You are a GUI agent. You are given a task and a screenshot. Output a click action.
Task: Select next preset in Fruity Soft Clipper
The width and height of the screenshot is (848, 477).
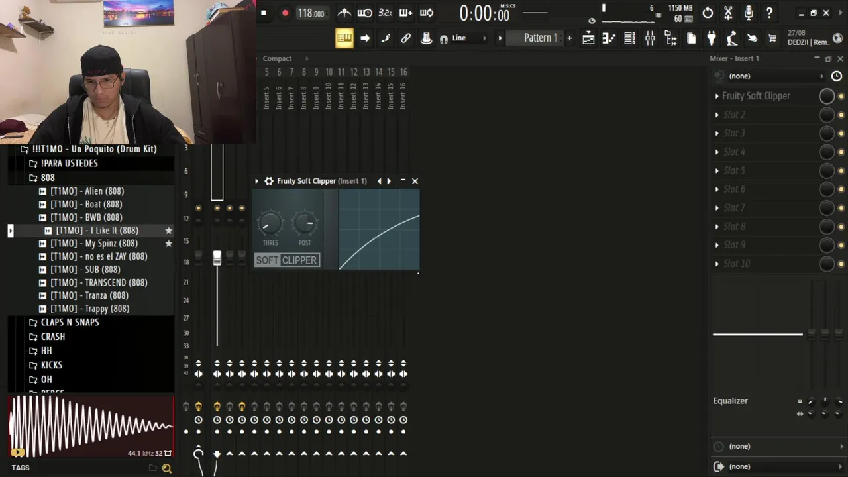[x=389, y=181]
